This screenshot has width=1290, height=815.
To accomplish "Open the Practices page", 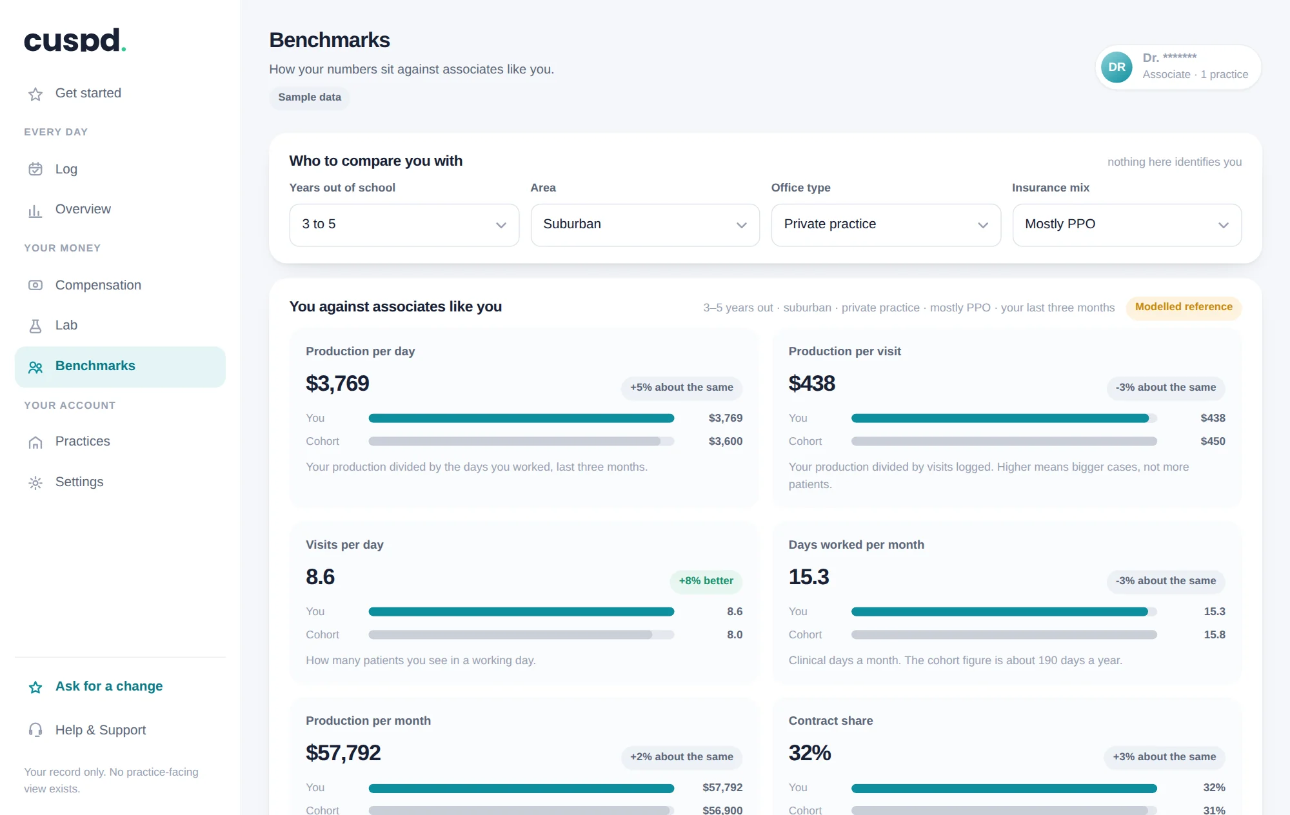I will tap(120, 442).
